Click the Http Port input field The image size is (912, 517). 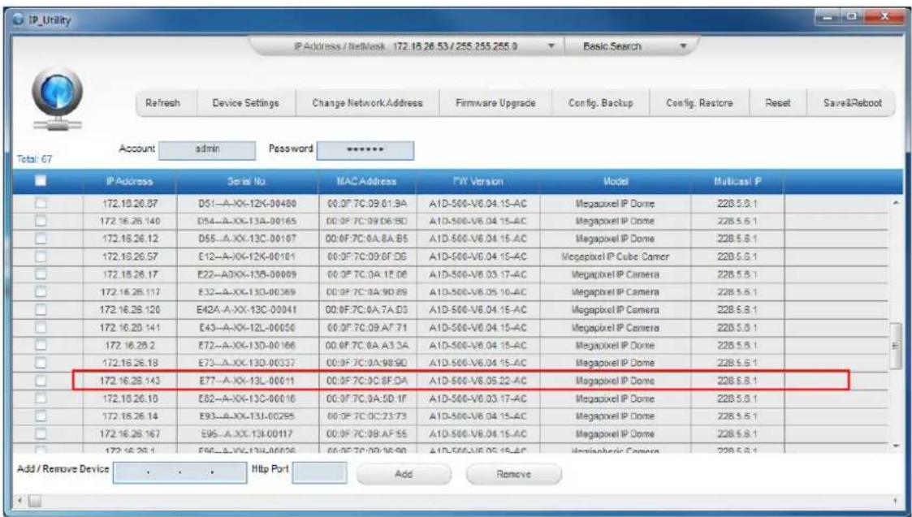[319, 472]
